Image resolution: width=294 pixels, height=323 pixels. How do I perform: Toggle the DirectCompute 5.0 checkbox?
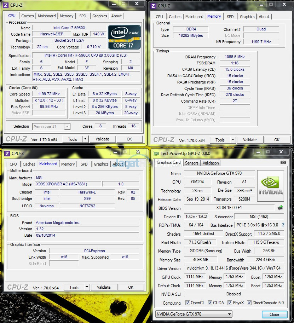(249, 303)
